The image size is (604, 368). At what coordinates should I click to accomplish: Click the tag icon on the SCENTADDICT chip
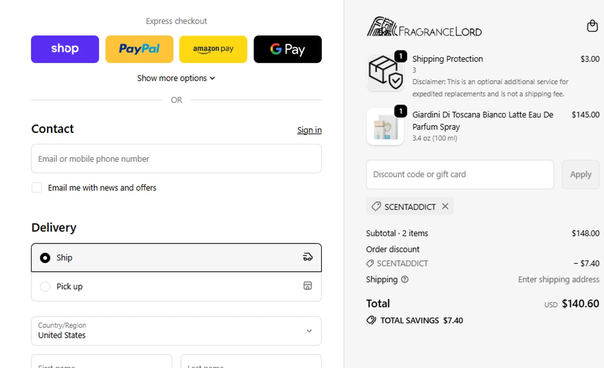coord(376,206)
